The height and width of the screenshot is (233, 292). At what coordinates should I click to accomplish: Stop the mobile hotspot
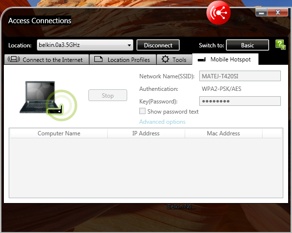(x=107, y=95)
